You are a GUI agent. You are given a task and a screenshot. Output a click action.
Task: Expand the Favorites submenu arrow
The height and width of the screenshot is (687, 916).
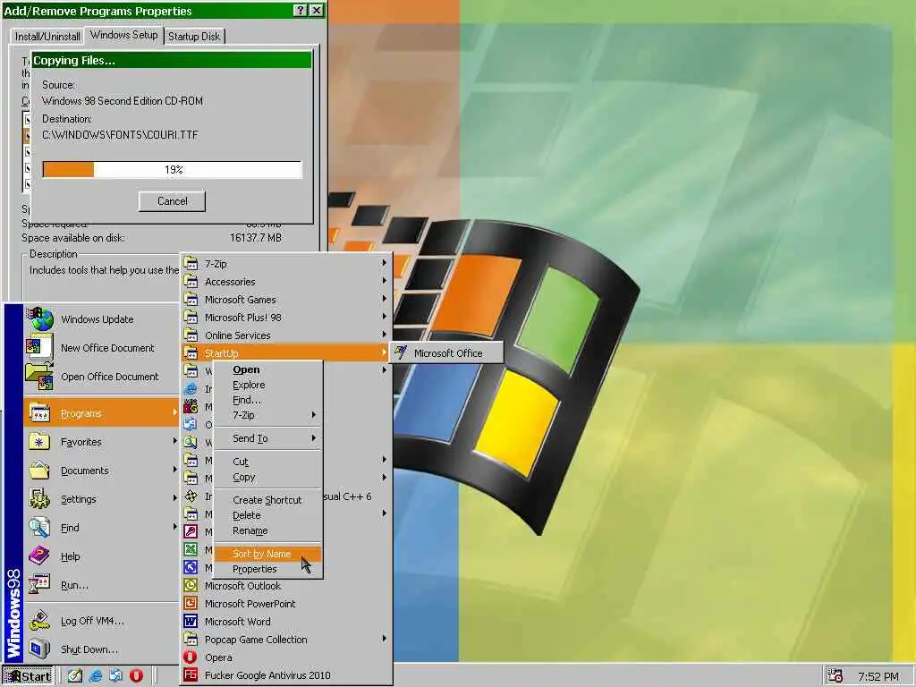coord(174,441)
